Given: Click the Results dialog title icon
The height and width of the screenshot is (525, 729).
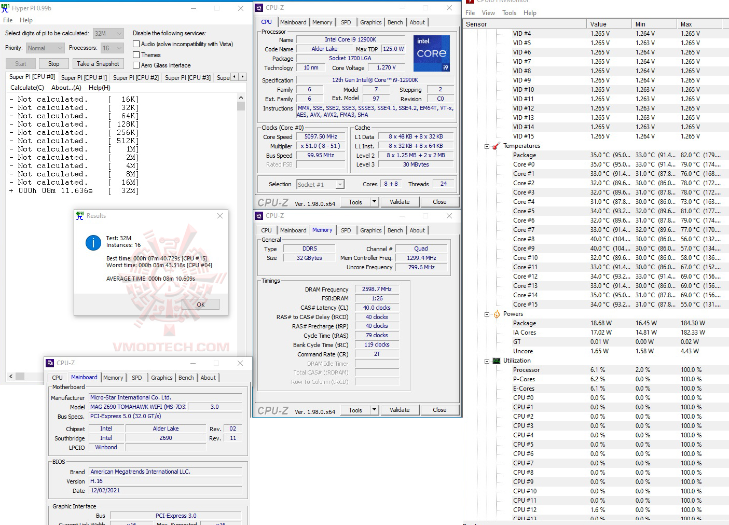Looking at the screenshot, I should click(80, 216).
